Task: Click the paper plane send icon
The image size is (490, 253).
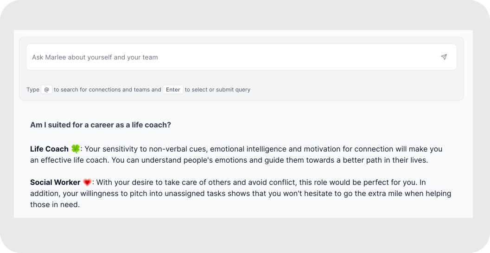Action: 444,57
